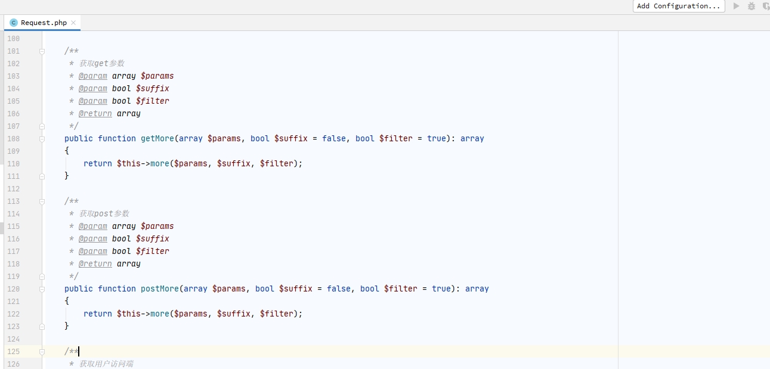770x369 pixels.
Task: Collapse the doc comment starting at line 101
Action: [42, 51]
